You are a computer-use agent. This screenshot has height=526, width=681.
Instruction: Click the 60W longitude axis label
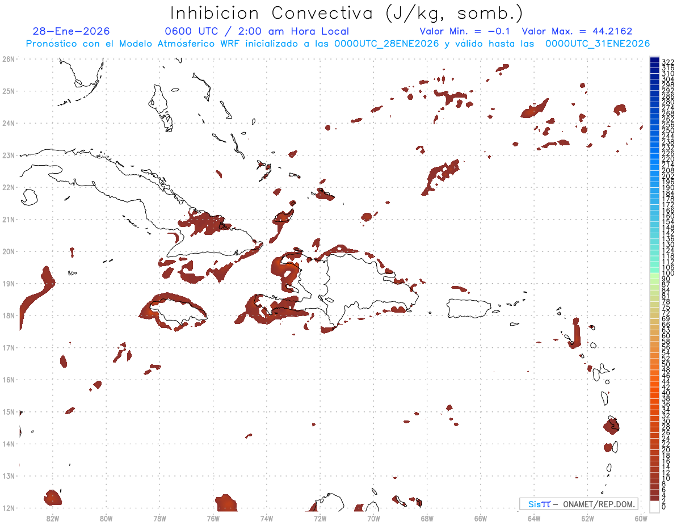(x=641, y=518)
